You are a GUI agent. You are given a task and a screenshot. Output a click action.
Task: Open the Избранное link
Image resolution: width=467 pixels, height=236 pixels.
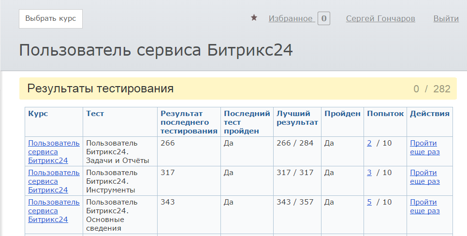click(291, 18)
